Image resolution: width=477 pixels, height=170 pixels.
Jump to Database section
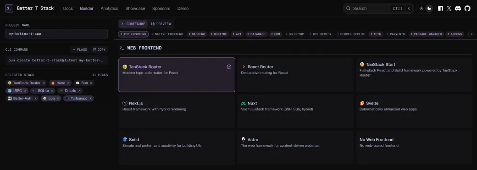[256, 34]
